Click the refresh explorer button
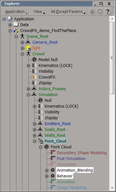The width and height of the screenshot is (116, 192). click(100, 12)
